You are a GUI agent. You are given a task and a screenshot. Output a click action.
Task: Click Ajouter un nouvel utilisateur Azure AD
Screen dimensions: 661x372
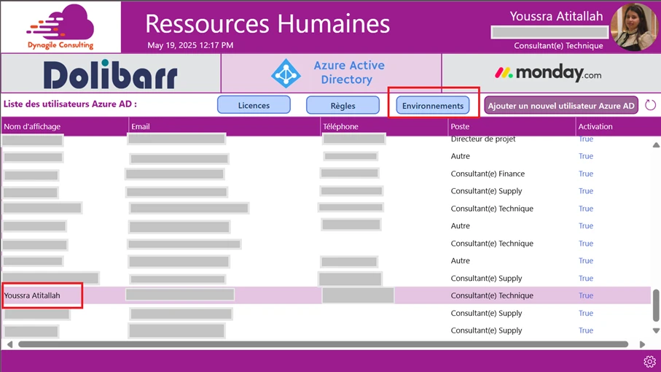tap(560, 106)
